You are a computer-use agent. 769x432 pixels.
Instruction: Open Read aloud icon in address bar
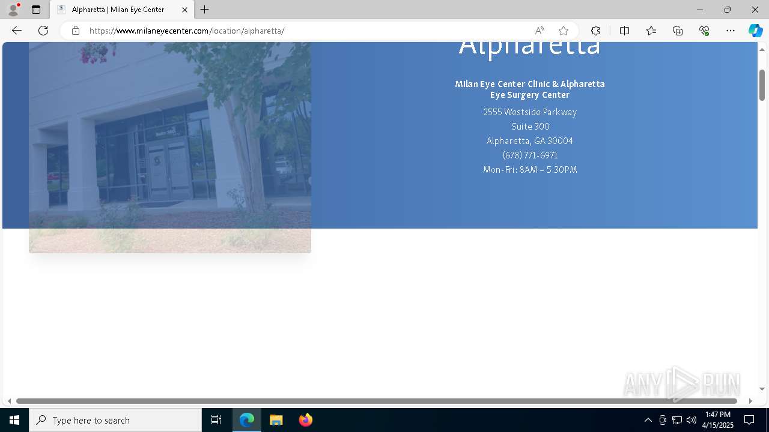point(540,31)
